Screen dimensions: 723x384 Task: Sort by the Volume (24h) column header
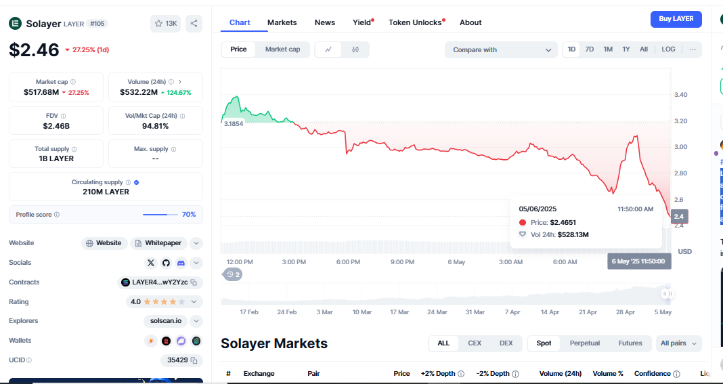click(561, 374)
